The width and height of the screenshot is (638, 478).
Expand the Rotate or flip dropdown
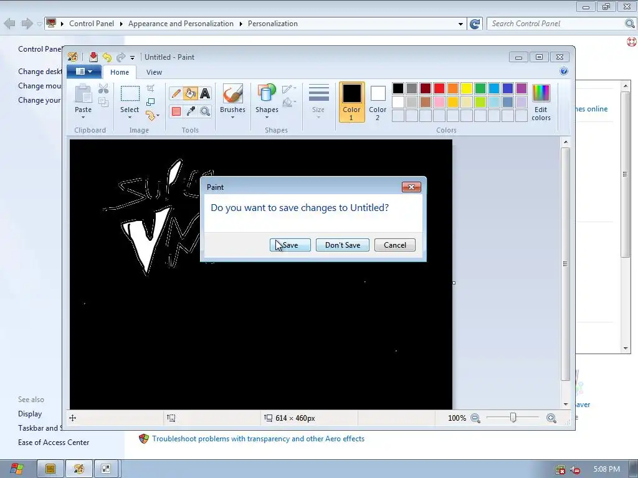pyautogui.click(x=153, y=116)
